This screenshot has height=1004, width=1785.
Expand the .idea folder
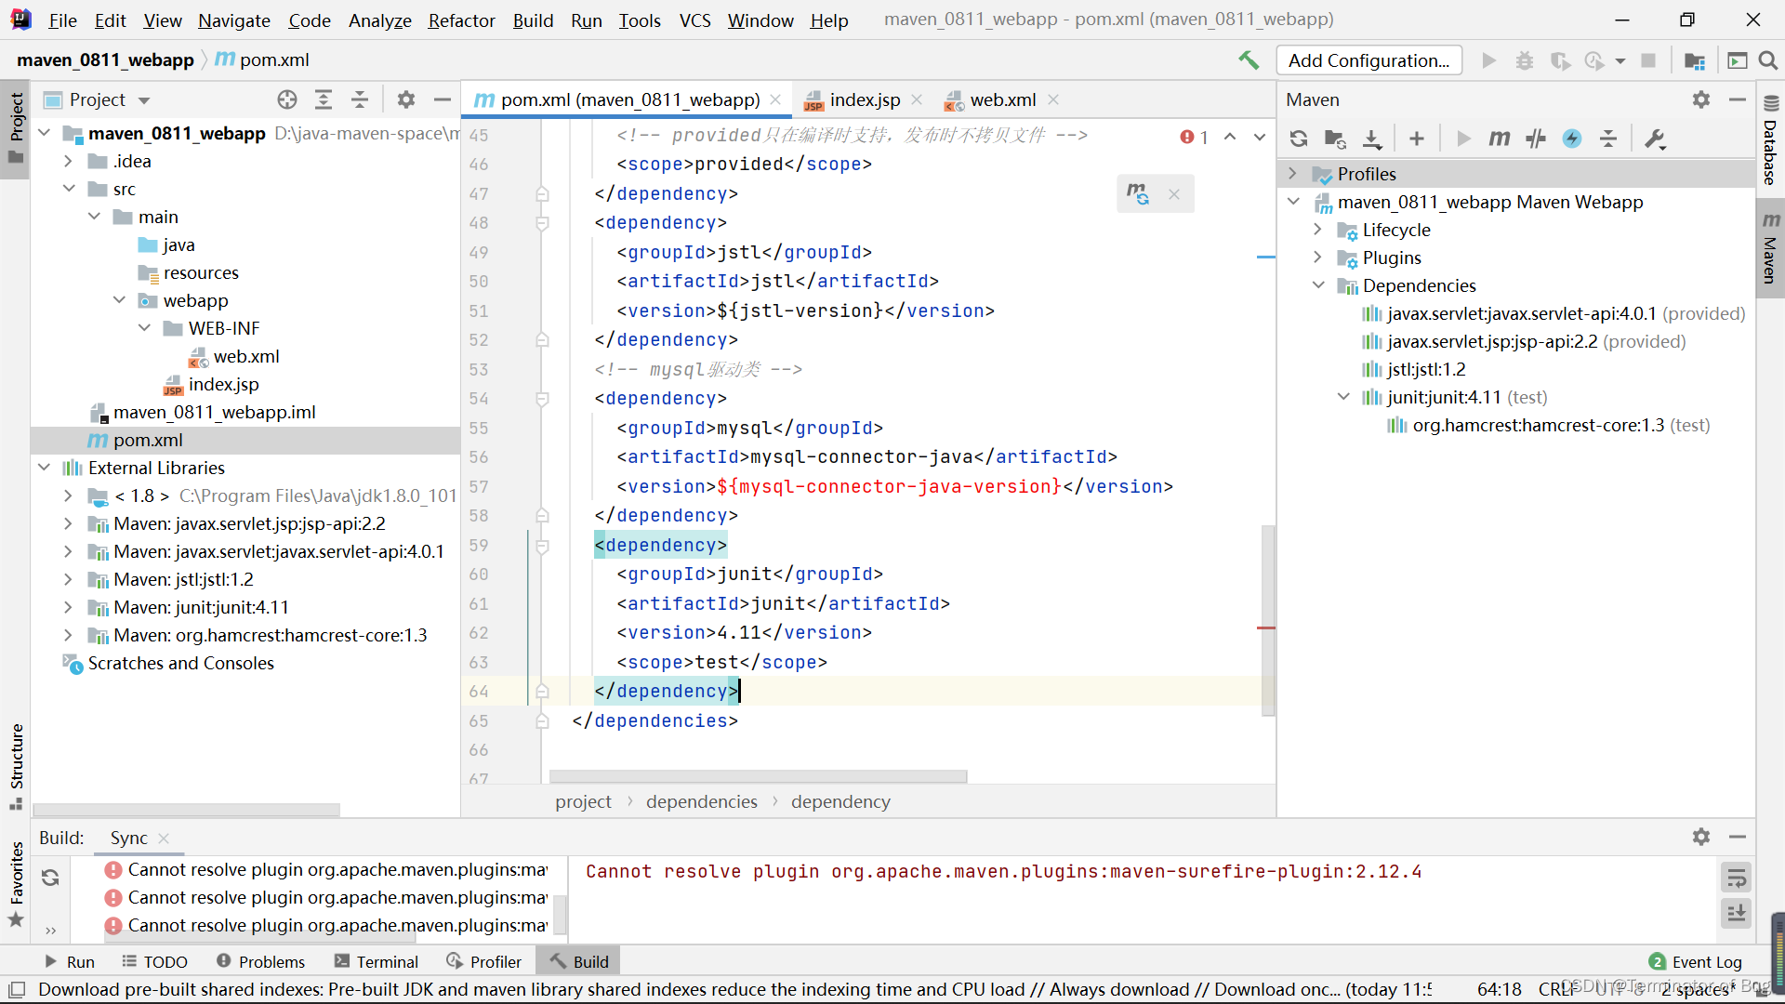point(68,161)
